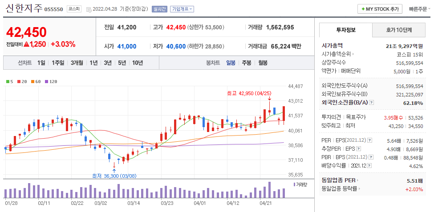Select the 5년 line chart period
The width and height of the screenshot is (434, 212).
pos(122,63)
